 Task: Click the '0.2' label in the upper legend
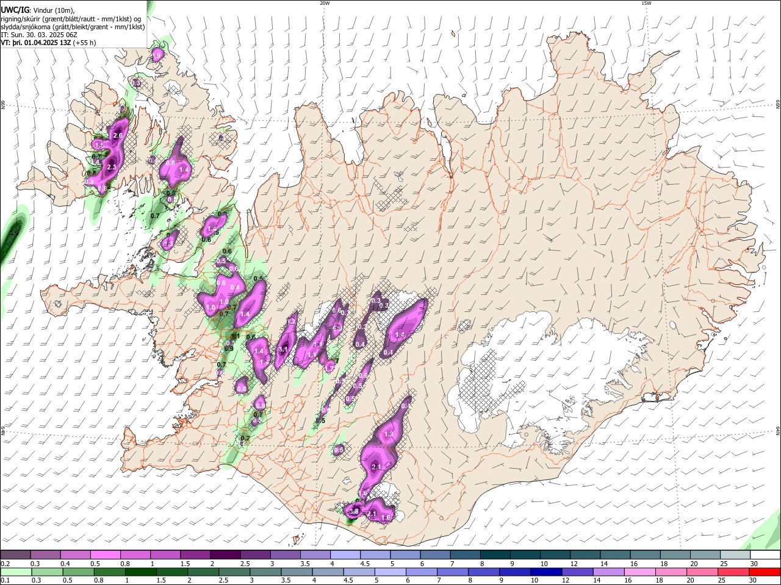(x=5, y=564)
